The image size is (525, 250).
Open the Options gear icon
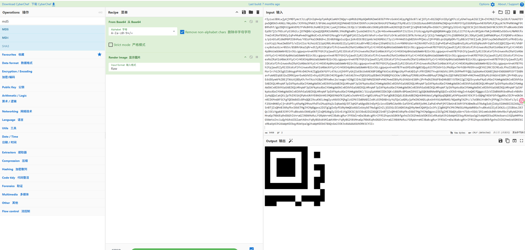pos(492,4)
